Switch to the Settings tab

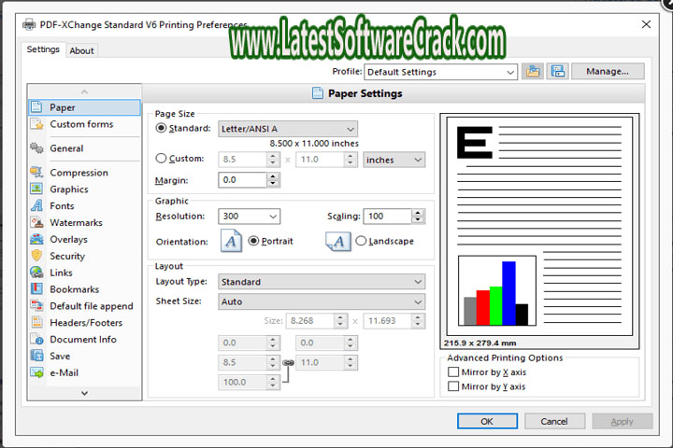tap(43, 49)
